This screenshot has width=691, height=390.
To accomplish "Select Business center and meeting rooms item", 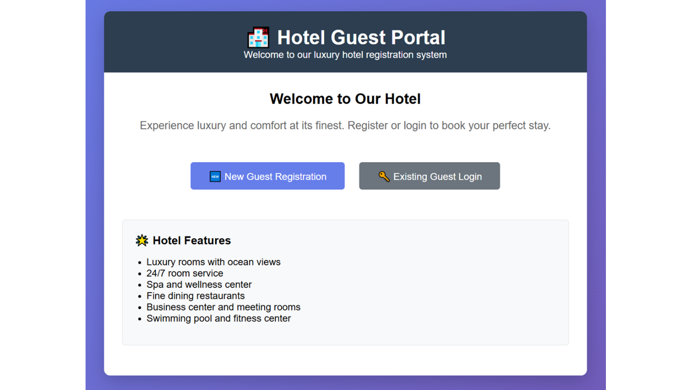I will pos(223,307).
